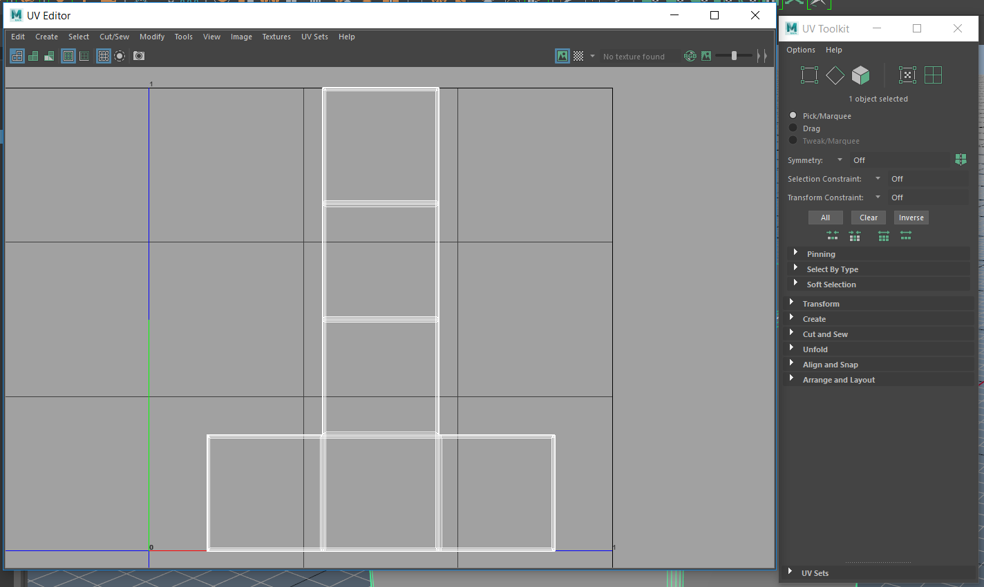Open the Image menu
The image size is (984, 587).
241,37
